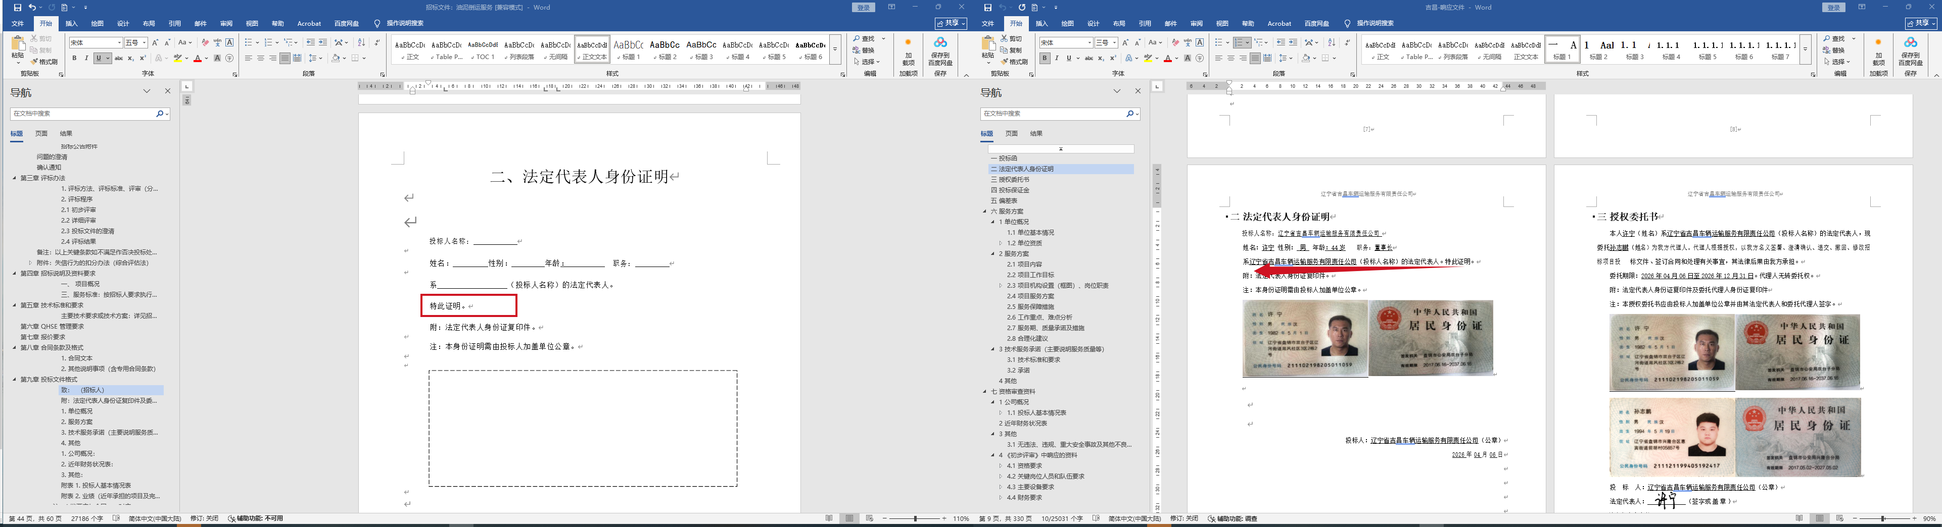The width and height of the screenshot is (1942, 527).
Task: Toggle Bold (B) in the right window ribbon
Action: pos(1044,58)
